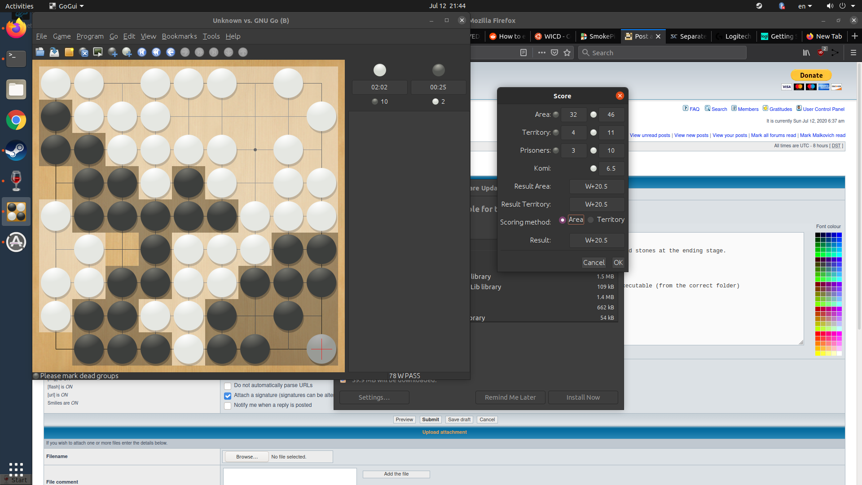The image size is (862, 485).
Task: Launch Firefox from the dock
Action: 16,28
